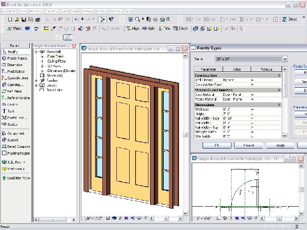Open Family Types from the Design Bar
307x230 pixels.
17,58
